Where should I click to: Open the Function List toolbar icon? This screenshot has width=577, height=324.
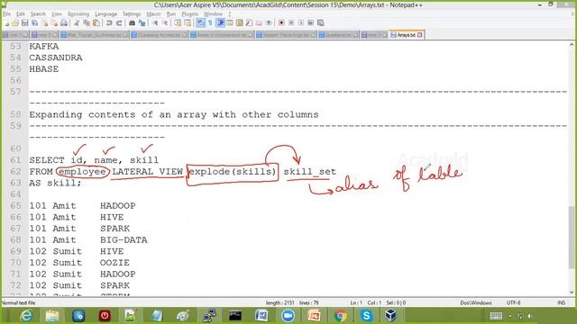tap(249, 23)
